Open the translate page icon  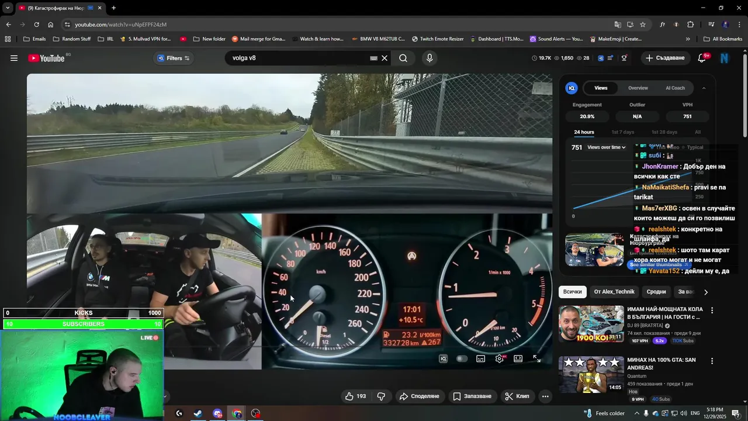(618, 25)
